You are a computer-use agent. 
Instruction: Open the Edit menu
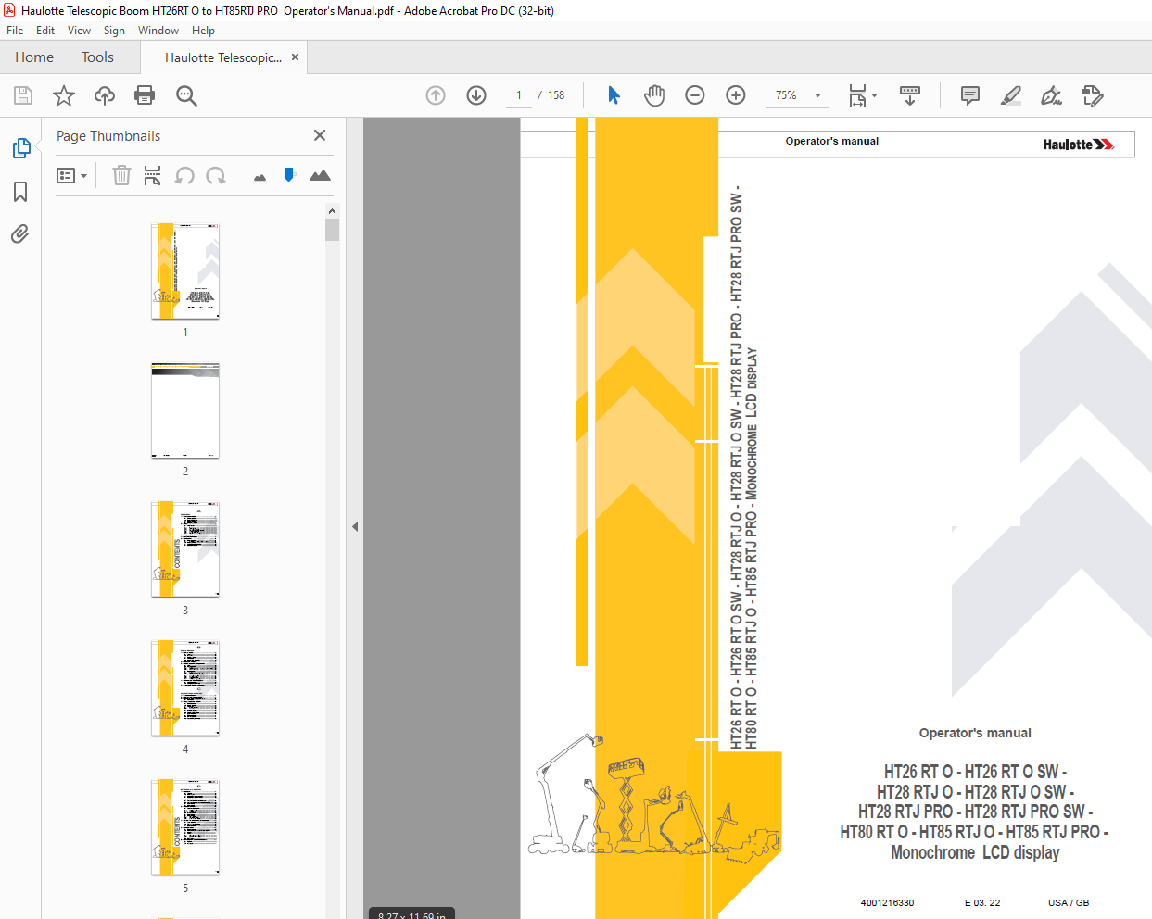45,31
